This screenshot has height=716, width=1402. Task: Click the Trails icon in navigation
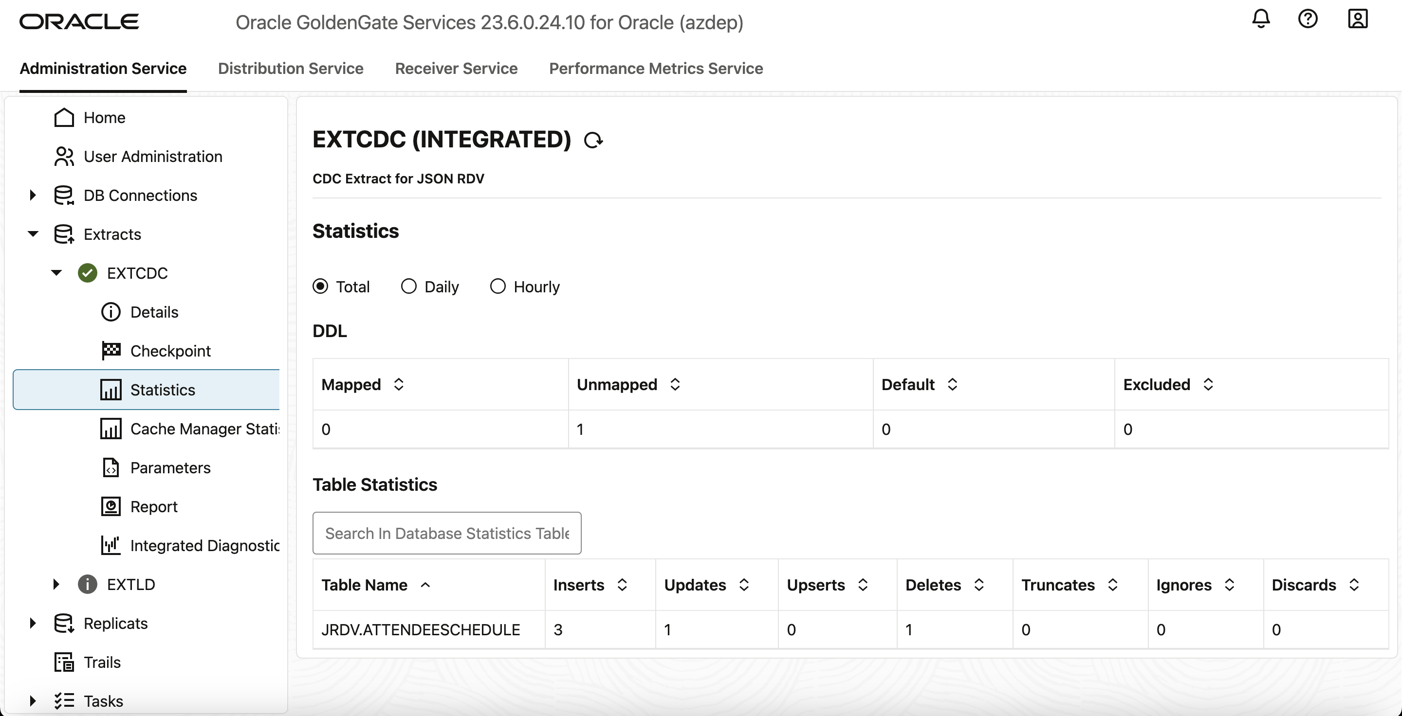coord(64,662)
